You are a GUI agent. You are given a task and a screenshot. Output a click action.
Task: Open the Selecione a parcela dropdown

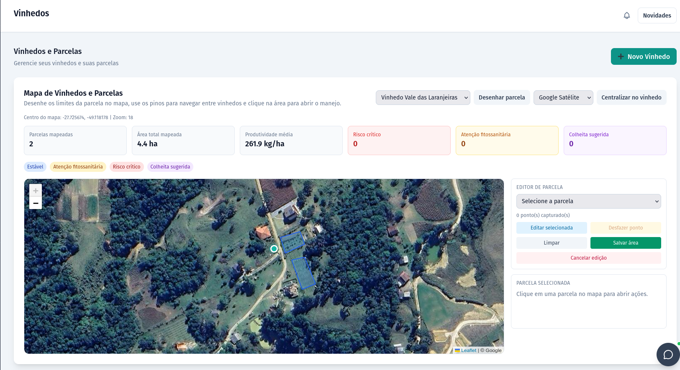click(x=588, y=201)
